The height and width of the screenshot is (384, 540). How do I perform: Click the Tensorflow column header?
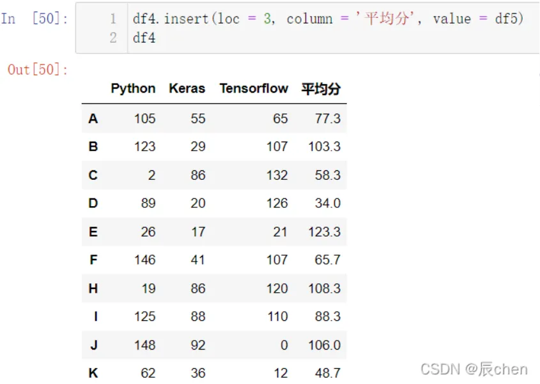pyautogui.click(x=254, y=89)
